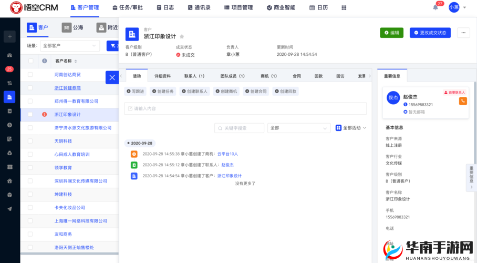Open 商业智能 in top navigation
Image resolution: width=477 pixels, height=263 pixels.
[281, 7]
